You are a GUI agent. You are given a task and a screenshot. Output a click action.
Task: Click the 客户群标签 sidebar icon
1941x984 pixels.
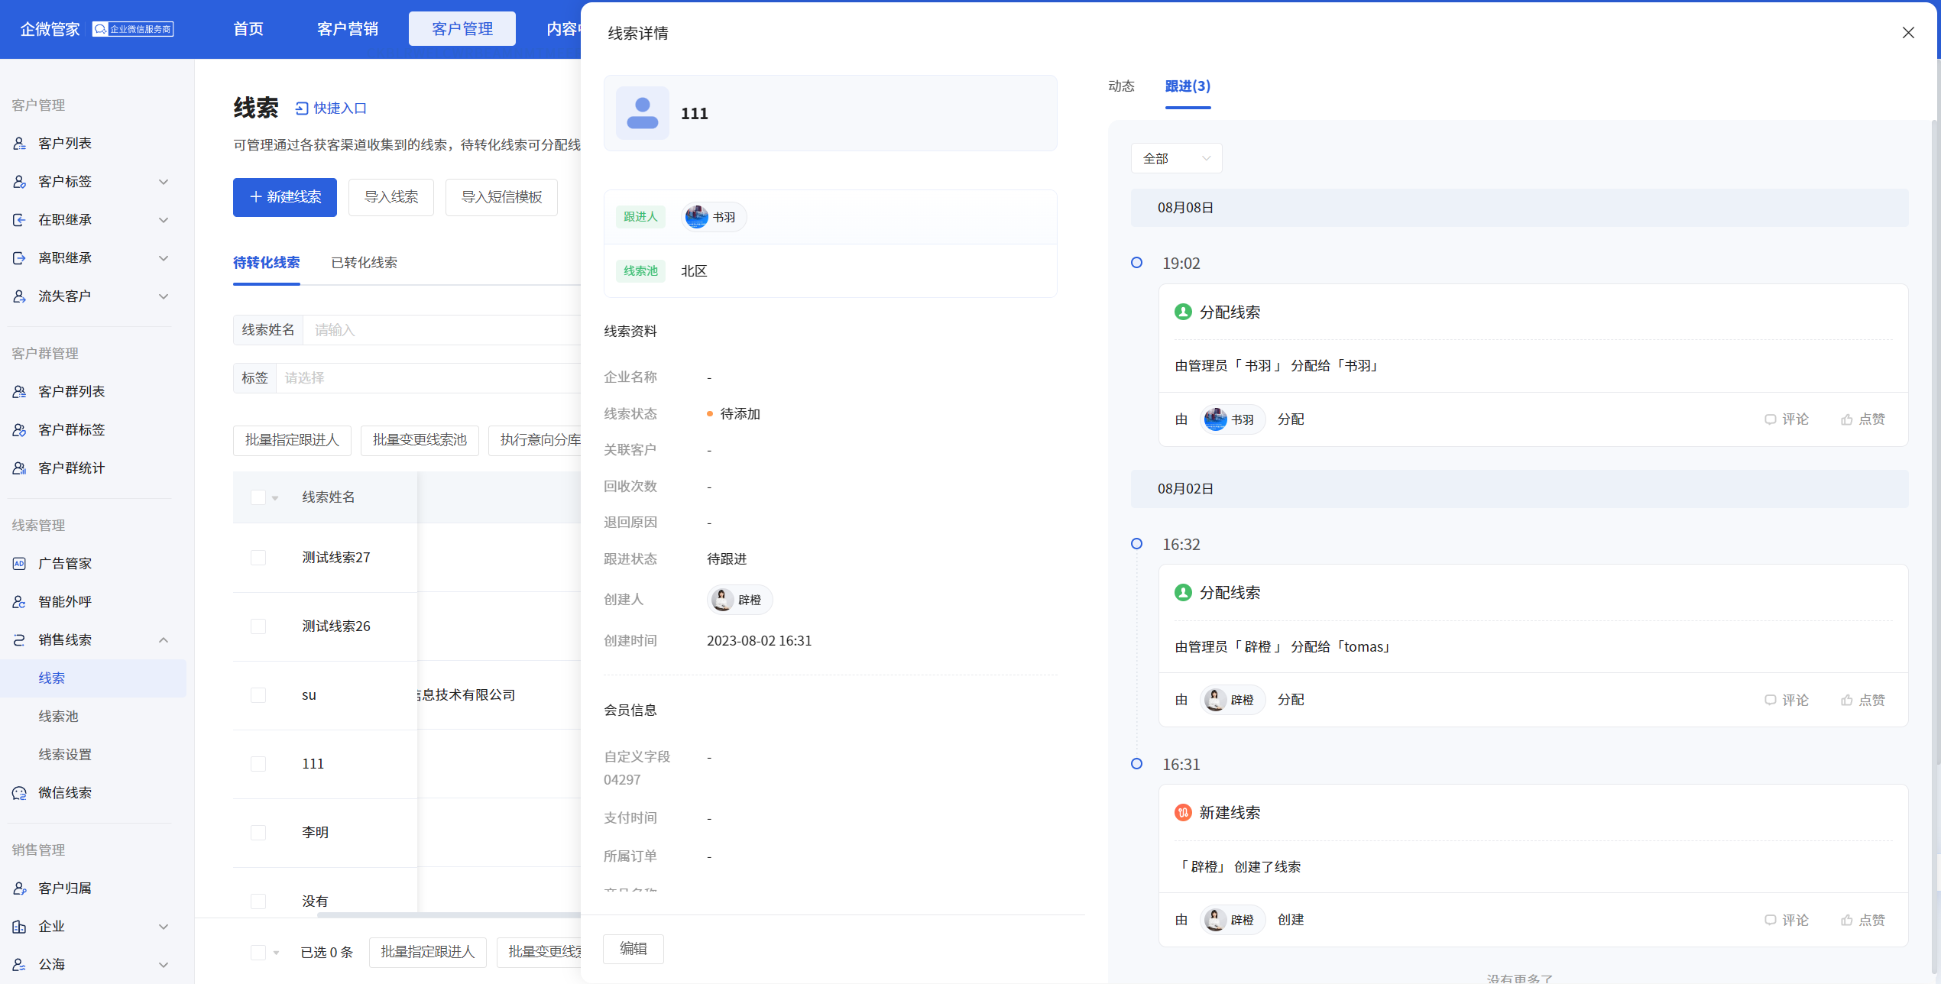pos(20,430)
